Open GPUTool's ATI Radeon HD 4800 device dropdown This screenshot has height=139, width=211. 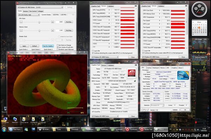click(x=40, y=7)
